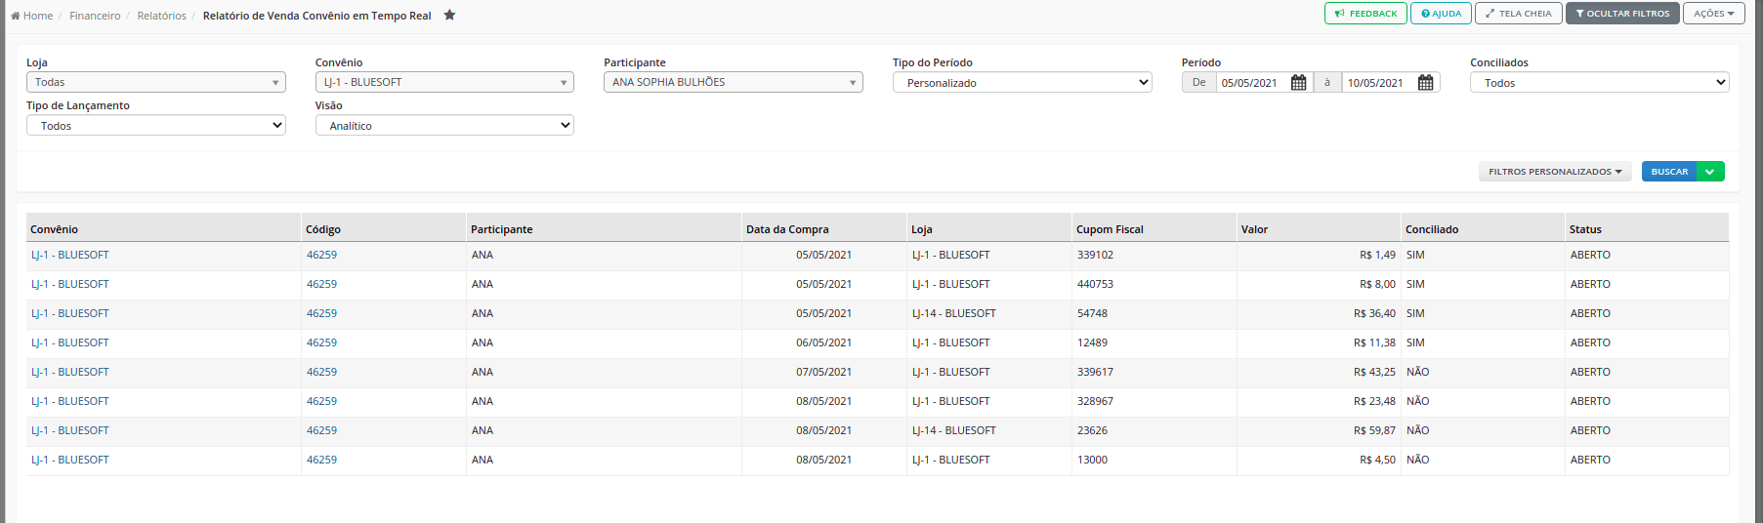Open the calendar picker for the start date
Image resolution: width=1763 pixels, height=523 pixels.
pyautogui.click(x=1298, y=83)
